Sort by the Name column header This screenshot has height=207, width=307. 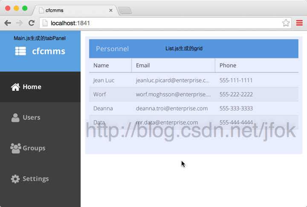pyautogui.click(x=110, y=65)
